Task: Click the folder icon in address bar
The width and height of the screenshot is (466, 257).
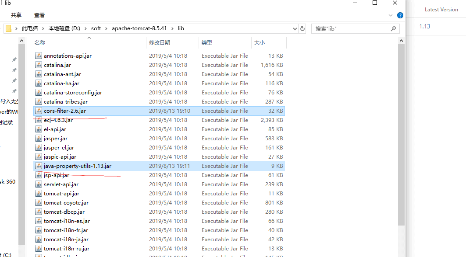Action: point(8,28)
